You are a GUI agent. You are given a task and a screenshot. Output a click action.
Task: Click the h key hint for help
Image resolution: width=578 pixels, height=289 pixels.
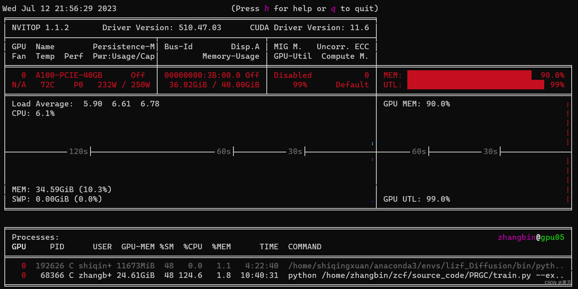(x=266, y=8)
